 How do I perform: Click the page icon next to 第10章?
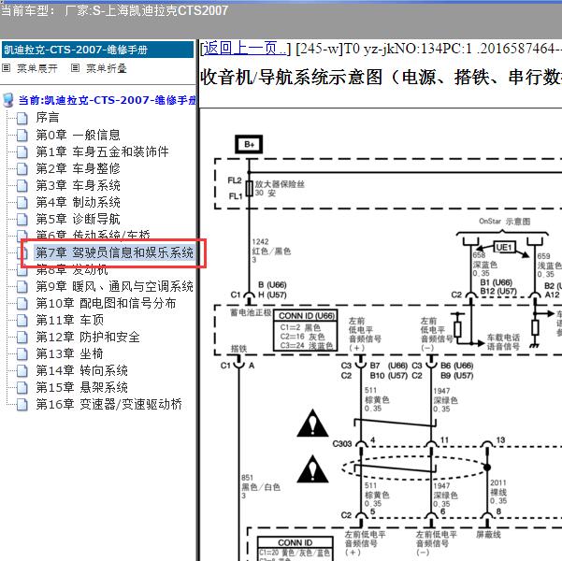[22, 304]
